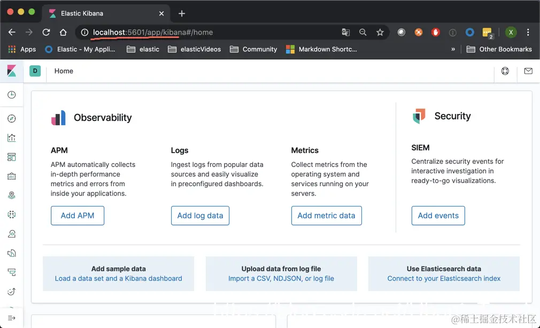
Task: Open the sidebar icon just above Uptime
Action: pos(11,272)
